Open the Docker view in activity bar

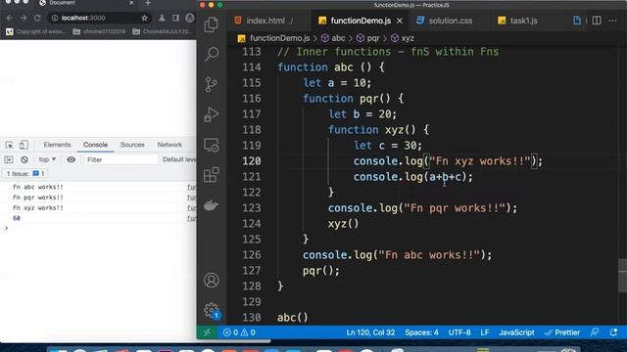[212, 205]
